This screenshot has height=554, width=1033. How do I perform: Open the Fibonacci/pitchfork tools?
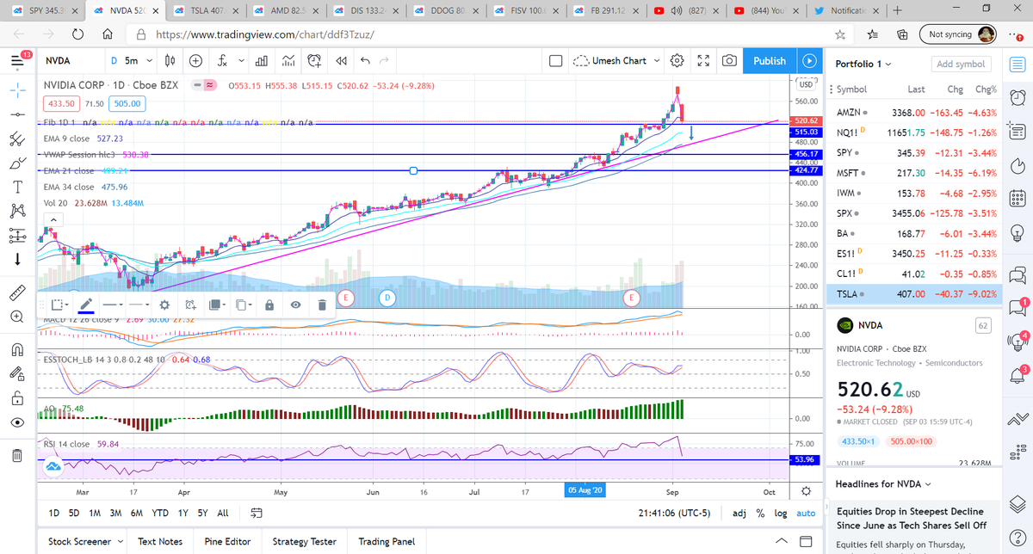click(17, 138)
